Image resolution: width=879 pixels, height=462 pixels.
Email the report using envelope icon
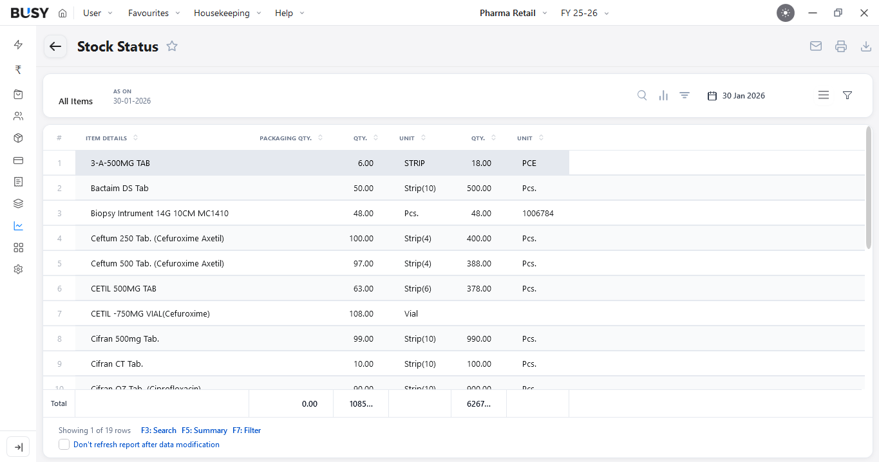click(x=816, y=46)
